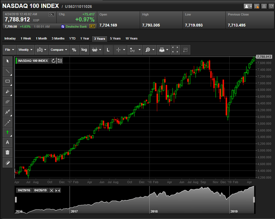
Task: Click the refresh icon in the header
Action: [x=271, y=6]
